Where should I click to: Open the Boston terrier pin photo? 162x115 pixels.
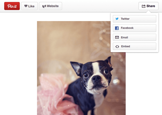pyautogui.click(x=81, y=68)
